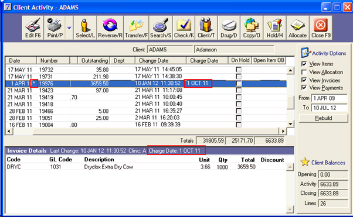
Task: Click the Close F9 toolbar icon
Action: 321,28
